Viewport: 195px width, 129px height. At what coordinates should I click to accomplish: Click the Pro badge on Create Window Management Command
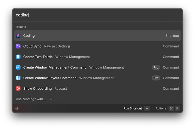(156, 67)
